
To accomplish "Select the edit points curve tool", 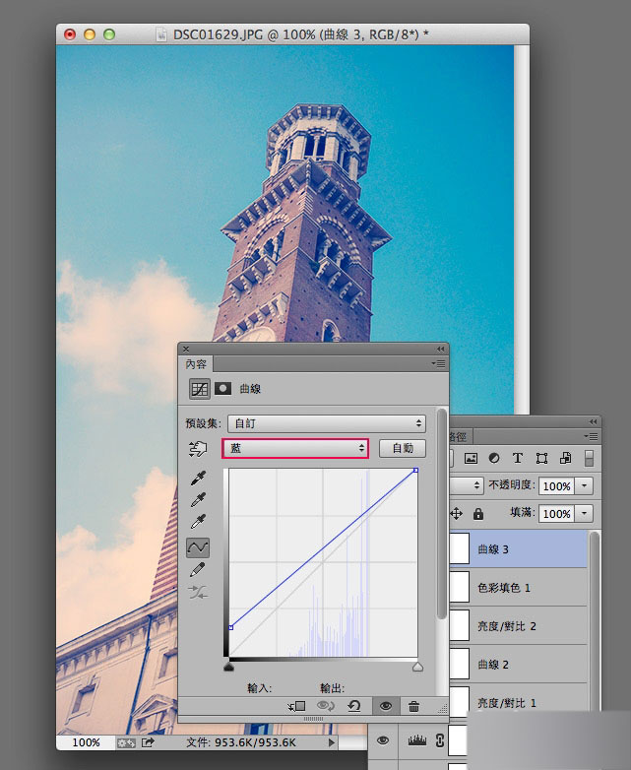I will [x=198, y=547].
